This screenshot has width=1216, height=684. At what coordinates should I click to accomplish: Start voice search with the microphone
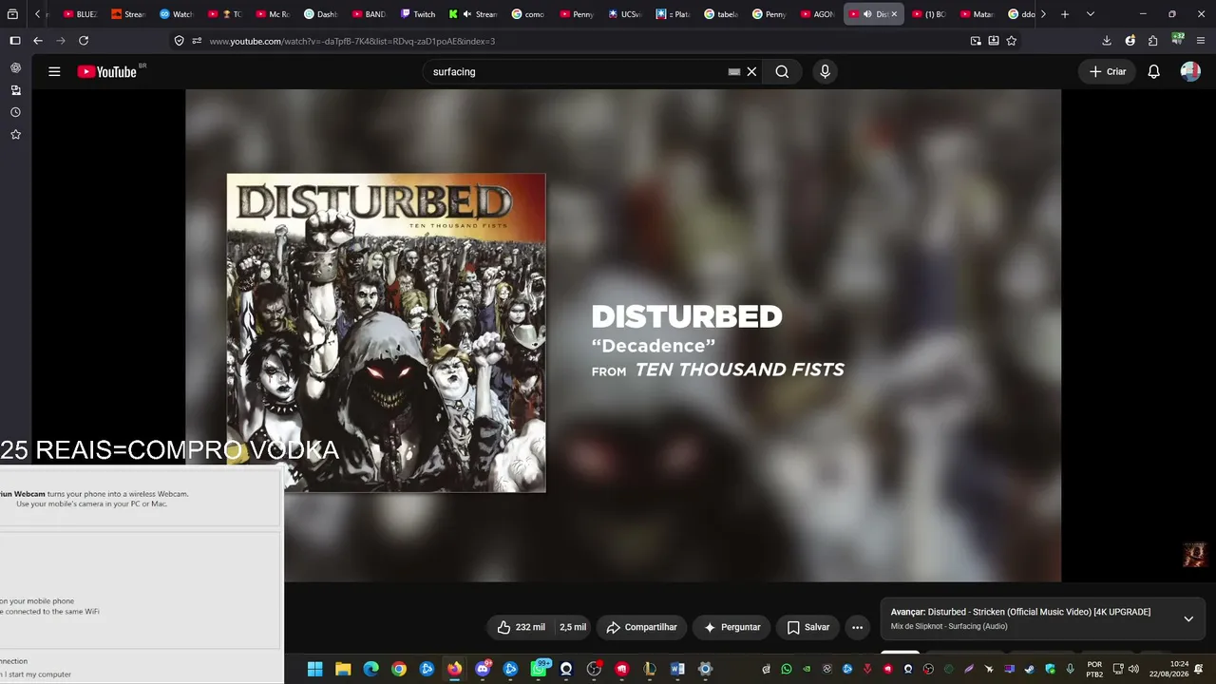coord(825,71)
